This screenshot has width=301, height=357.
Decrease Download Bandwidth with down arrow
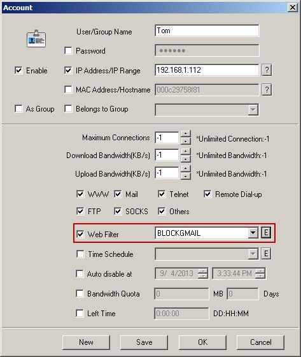point(186,159)
